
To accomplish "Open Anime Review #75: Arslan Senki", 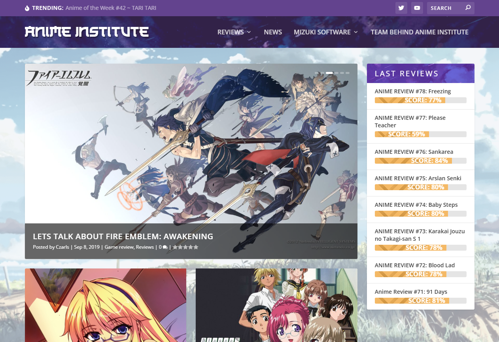I will pyautogui.click(x=418, y=178).
